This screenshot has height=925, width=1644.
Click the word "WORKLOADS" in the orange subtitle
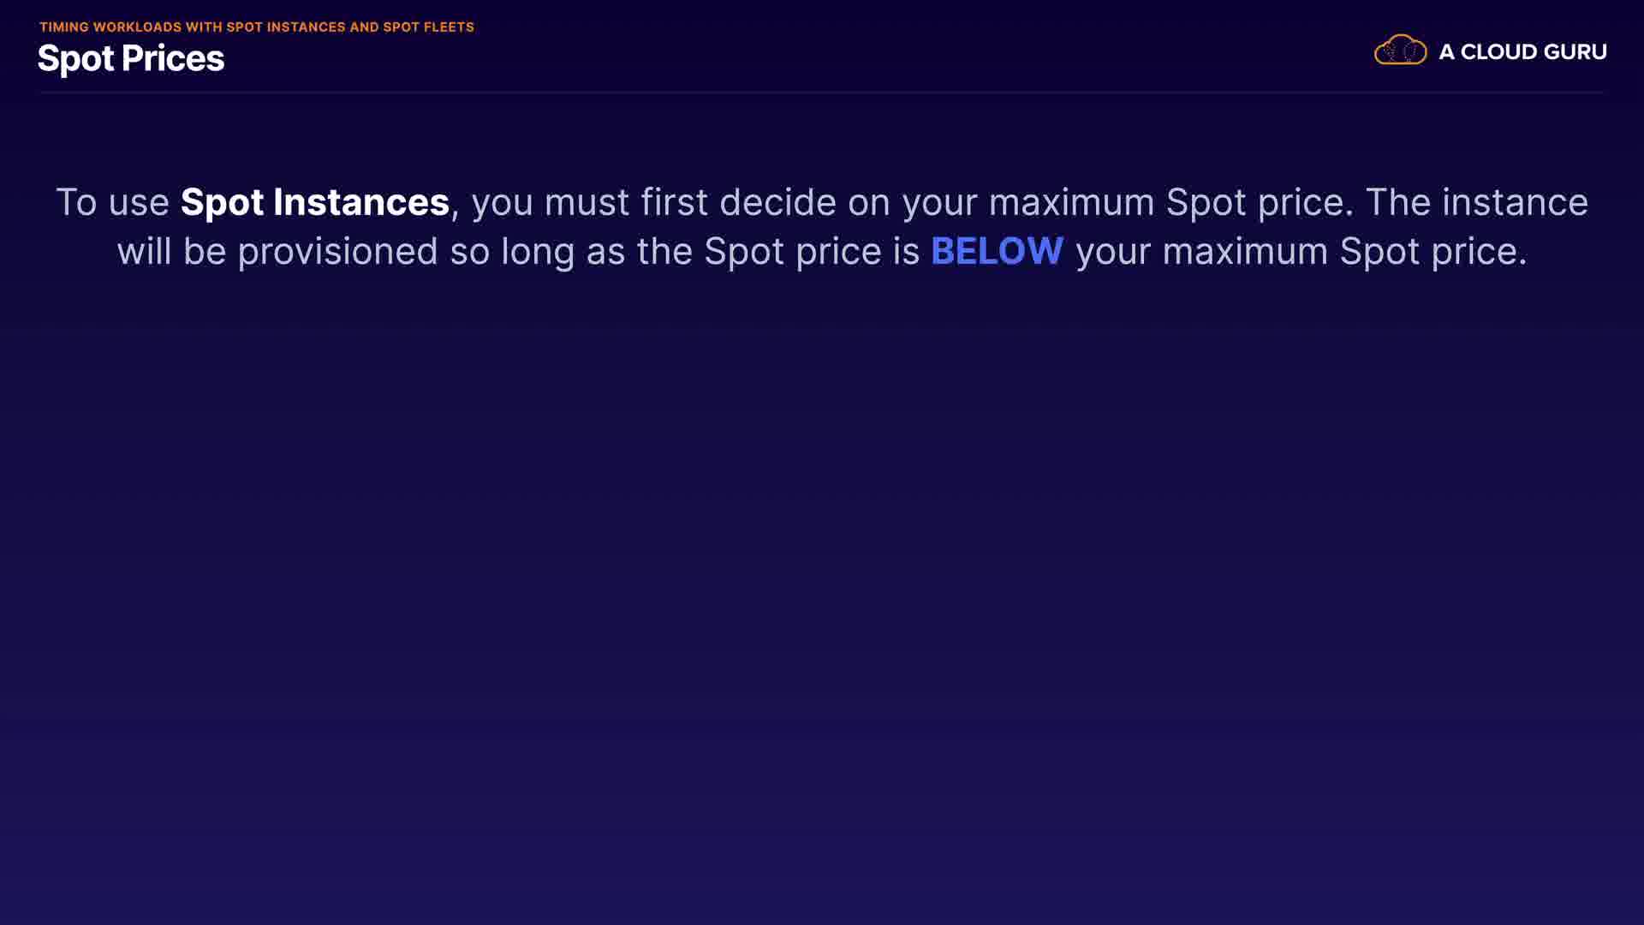point(137,27)
